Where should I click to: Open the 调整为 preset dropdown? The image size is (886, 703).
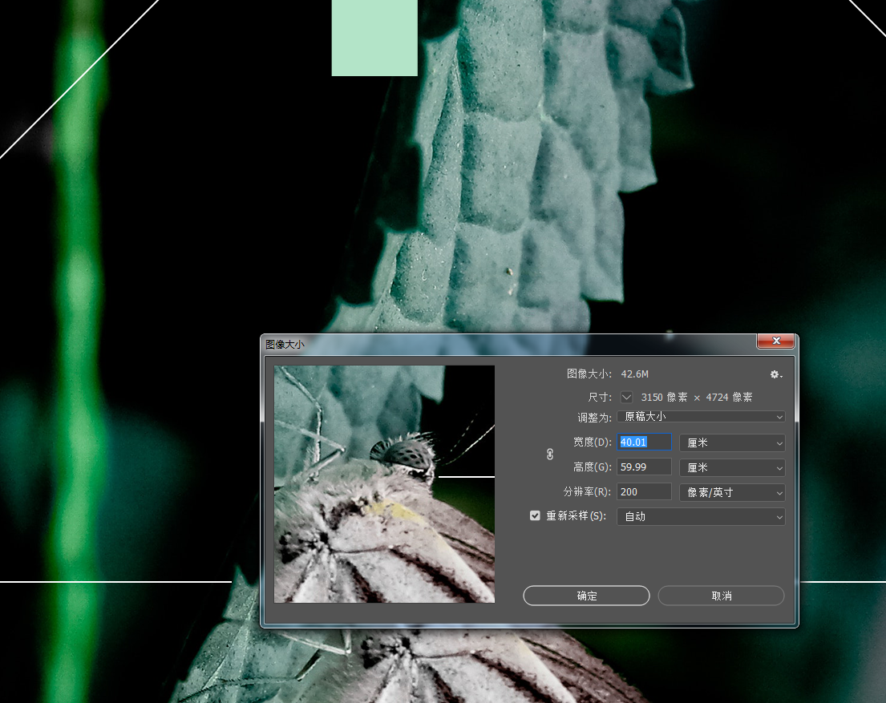pos(701,417)
